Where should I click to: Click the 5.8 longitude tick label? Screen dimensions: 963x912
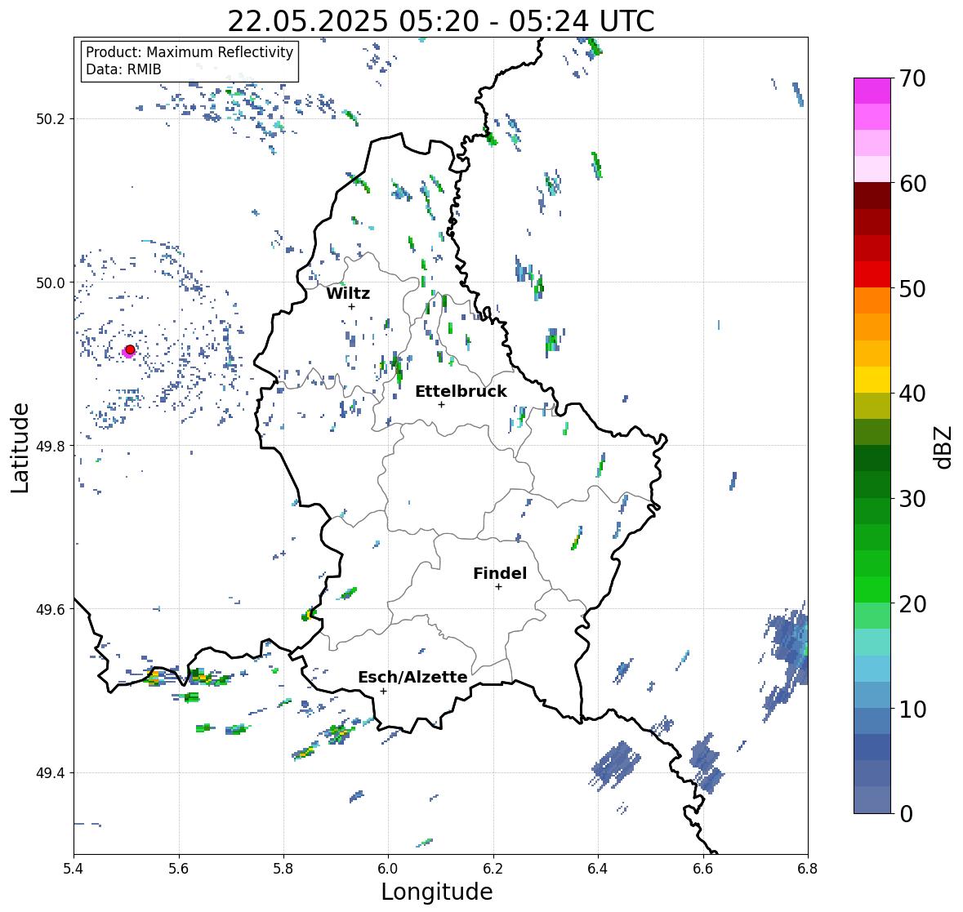pyautogui.click(x=283, y=869)
